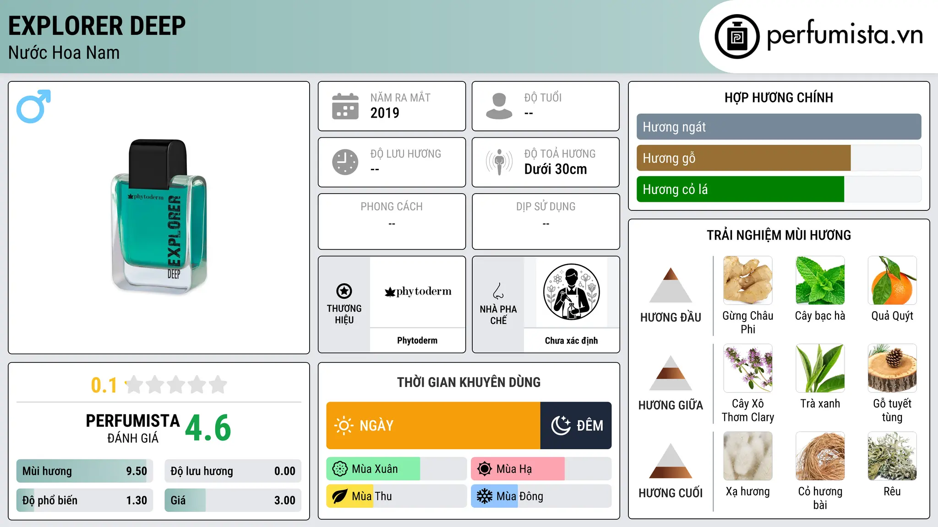The image size is (938, 527).
Task: Click the release year 2019
Action: (385, 113)
